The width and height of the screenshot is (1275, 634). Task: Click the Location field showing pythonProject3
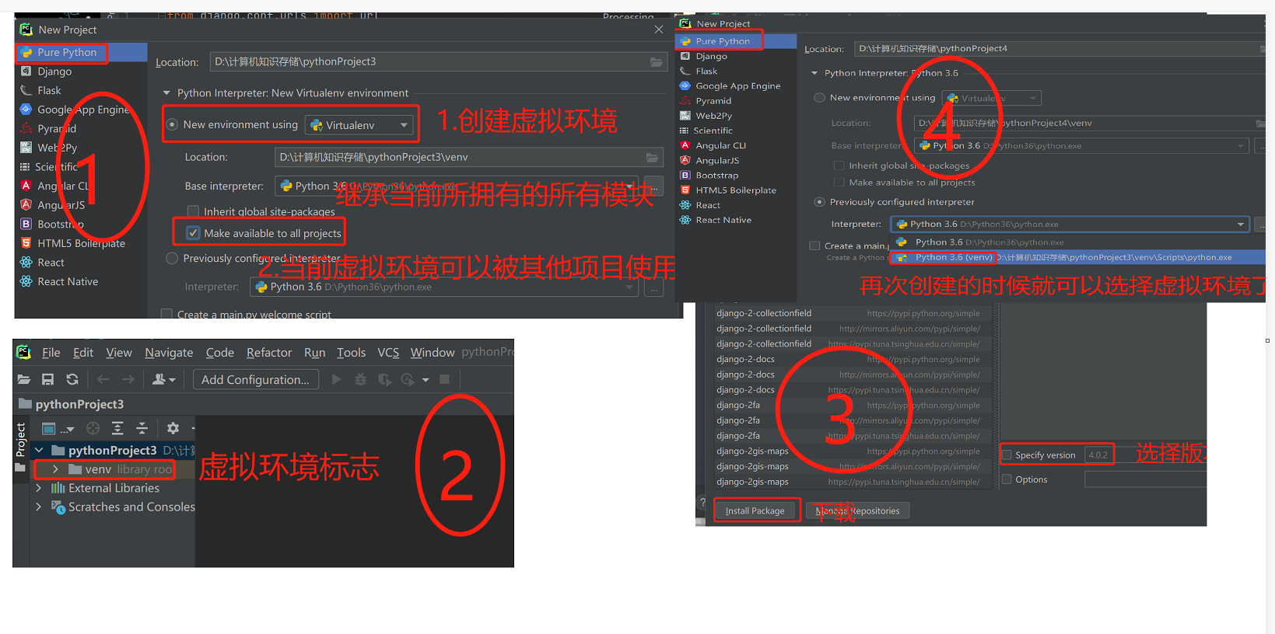coord(440,61)
